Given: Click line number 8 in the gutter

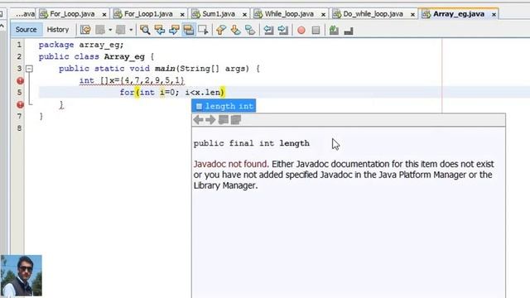Looking at the screenshot, I should point(19,128).
